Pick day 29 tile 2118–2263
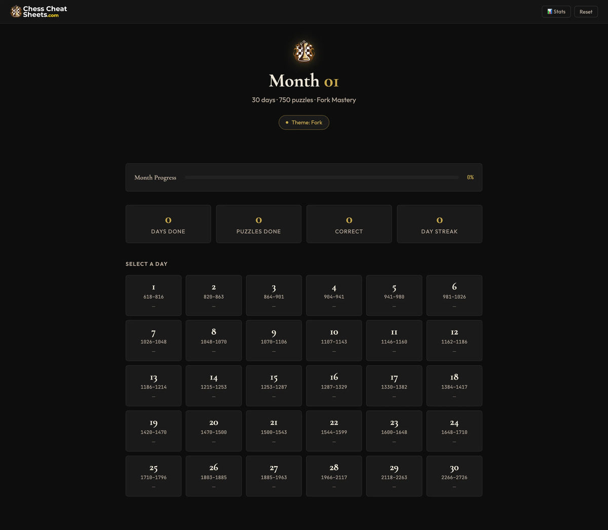Image resolution: width=608 pixels, height=530 pixels. point(394,476)
